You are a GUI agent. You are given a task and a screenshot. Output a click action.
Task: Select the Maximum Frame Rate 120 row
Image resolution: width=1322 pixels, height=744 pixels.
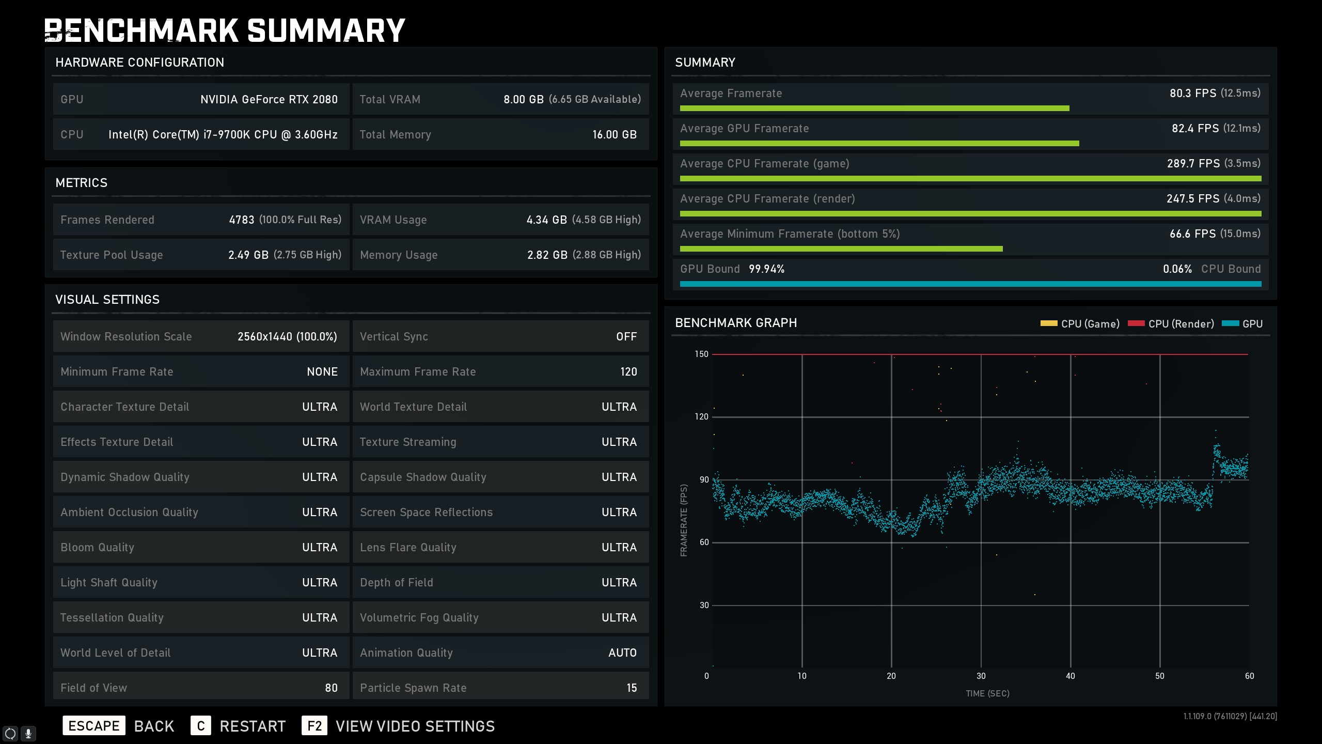[500, 371]
